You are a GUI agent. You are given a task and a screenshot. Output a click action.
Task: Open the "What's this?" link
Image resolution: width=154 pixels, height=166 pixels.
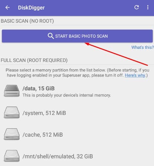point(142,47)
